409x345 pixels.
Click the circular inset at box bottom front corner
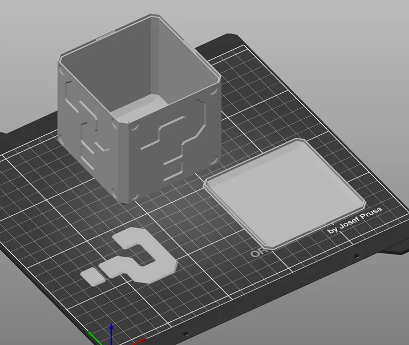tap(135, 195)
